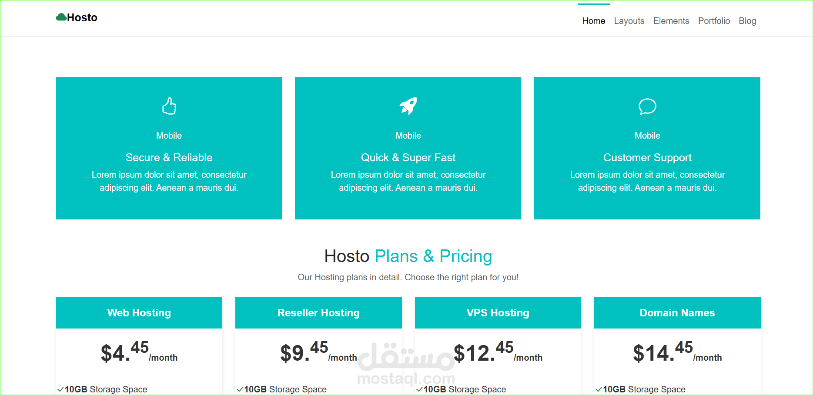Click Lorem ipsum text in Quick & Super Fast card

(408, 181)
